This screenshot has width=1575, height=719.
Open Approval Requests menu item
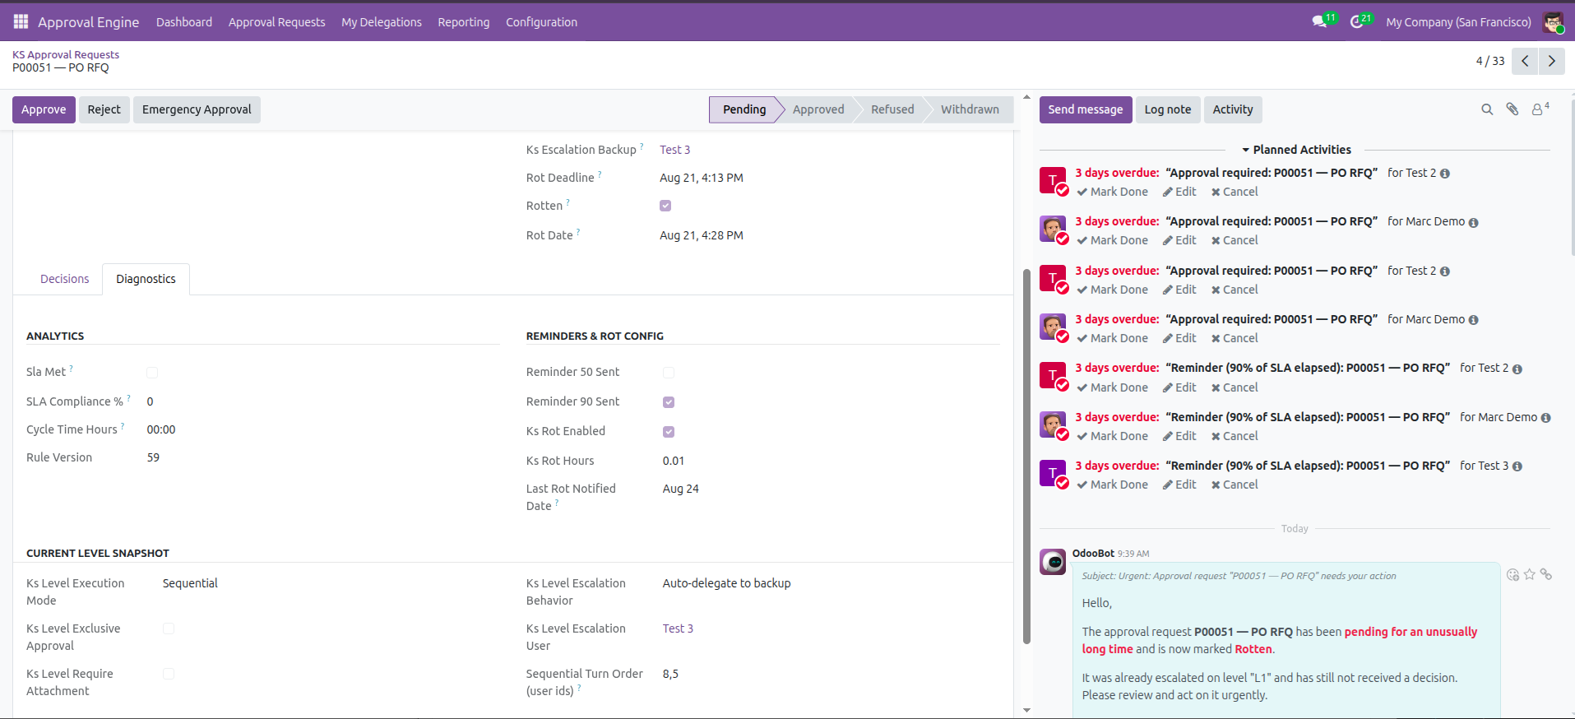pos(276,22)
